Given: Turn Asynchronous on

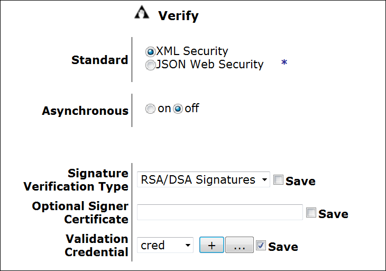Looking at the screenshot, I should (150, 109).
